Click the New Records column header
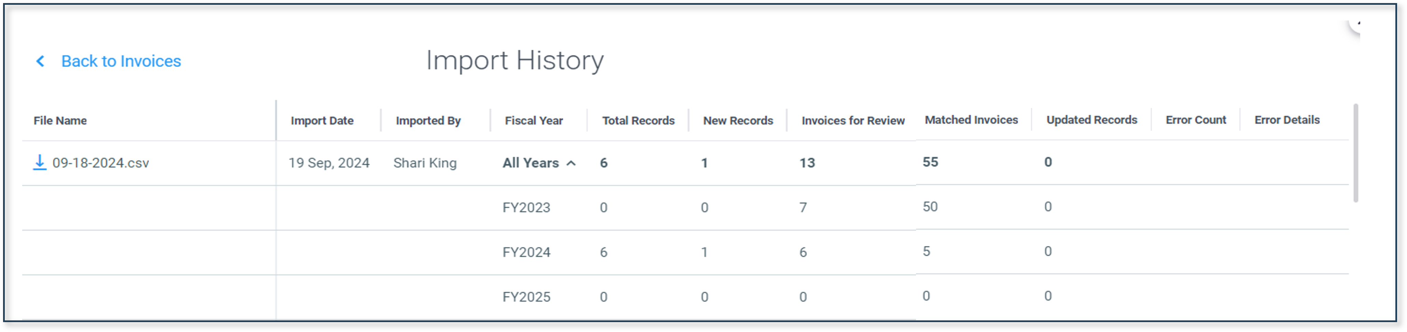This screenshot has height=332, width=1407. pyautogui.click(x=738, y=120)
